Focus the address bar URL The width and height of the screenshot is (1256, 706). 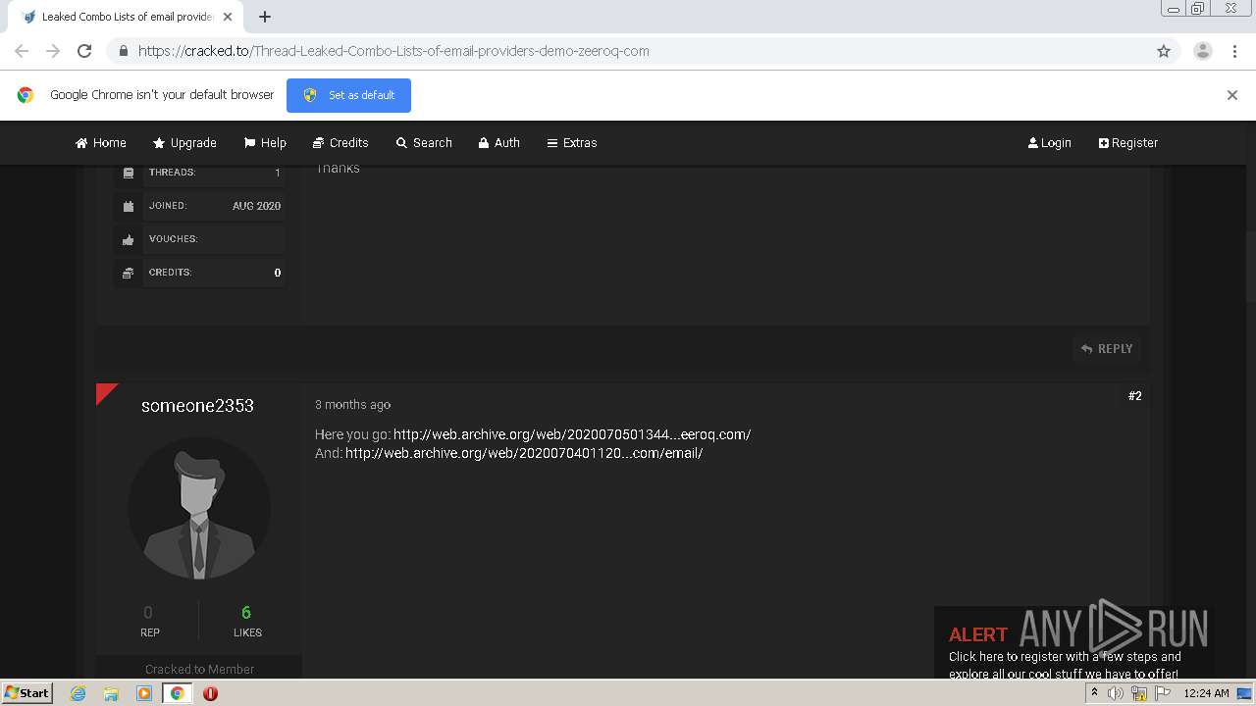[x=393, y=51]
